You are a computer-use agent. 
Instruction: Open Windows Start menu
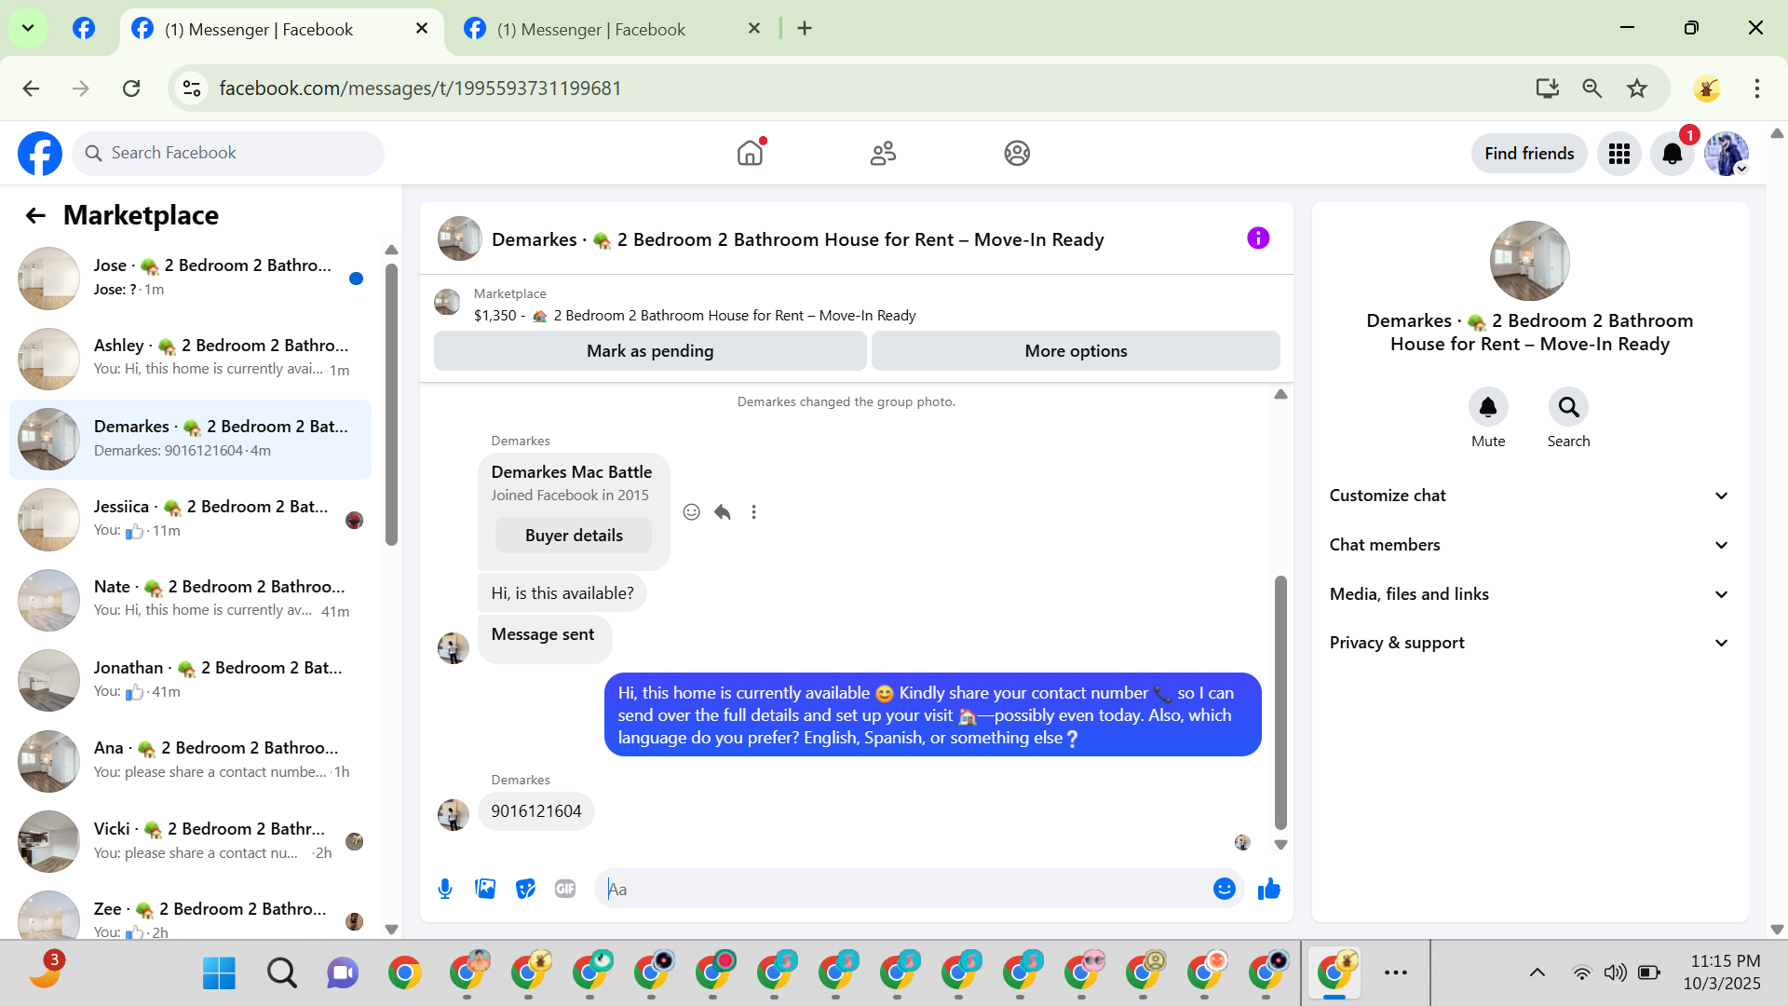click(x=219, y=972)
